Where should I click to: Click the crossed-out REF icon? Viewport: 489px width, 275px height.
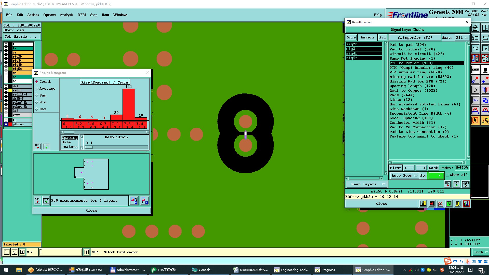click(x=440, y=204)
